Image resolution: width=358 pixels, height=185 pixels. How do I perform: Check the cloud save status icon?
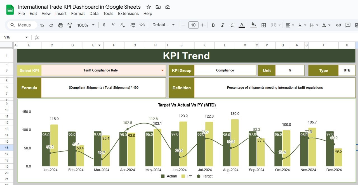point(168,7)
